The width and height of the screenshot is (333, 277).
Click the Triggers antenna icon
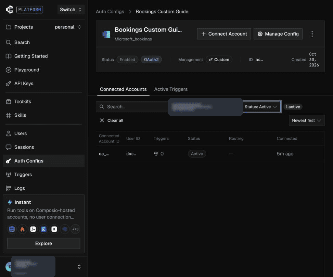(9, 174)
